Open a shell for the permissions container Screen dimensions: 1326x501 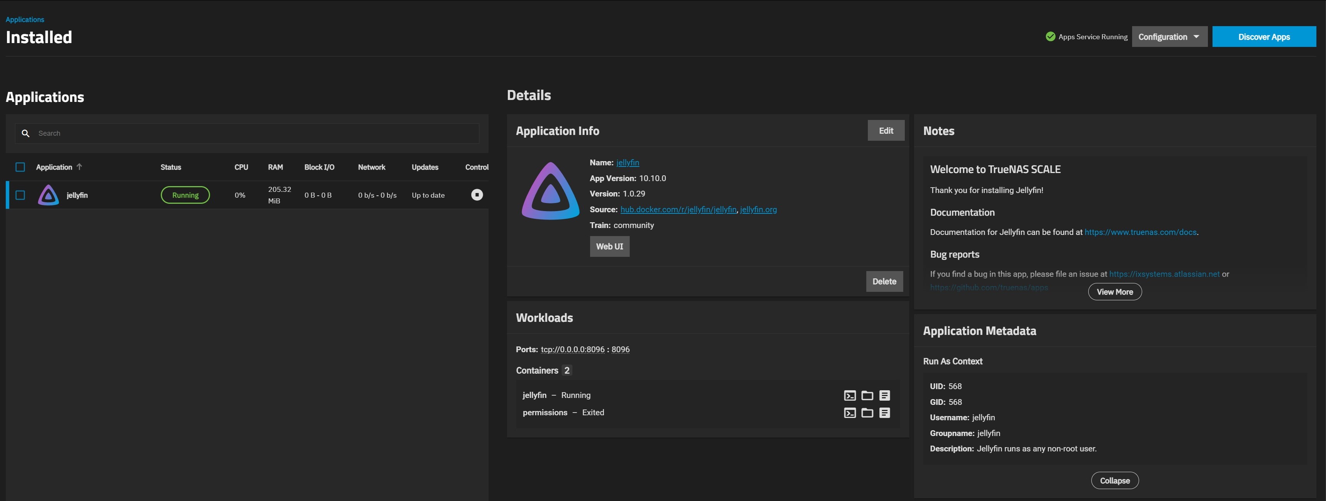point(849,412)
